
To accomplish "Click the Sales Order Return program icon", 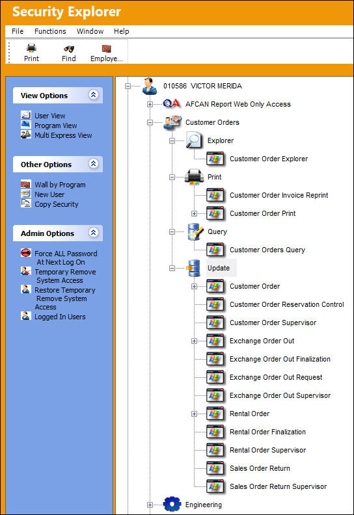I will (215, 468).
